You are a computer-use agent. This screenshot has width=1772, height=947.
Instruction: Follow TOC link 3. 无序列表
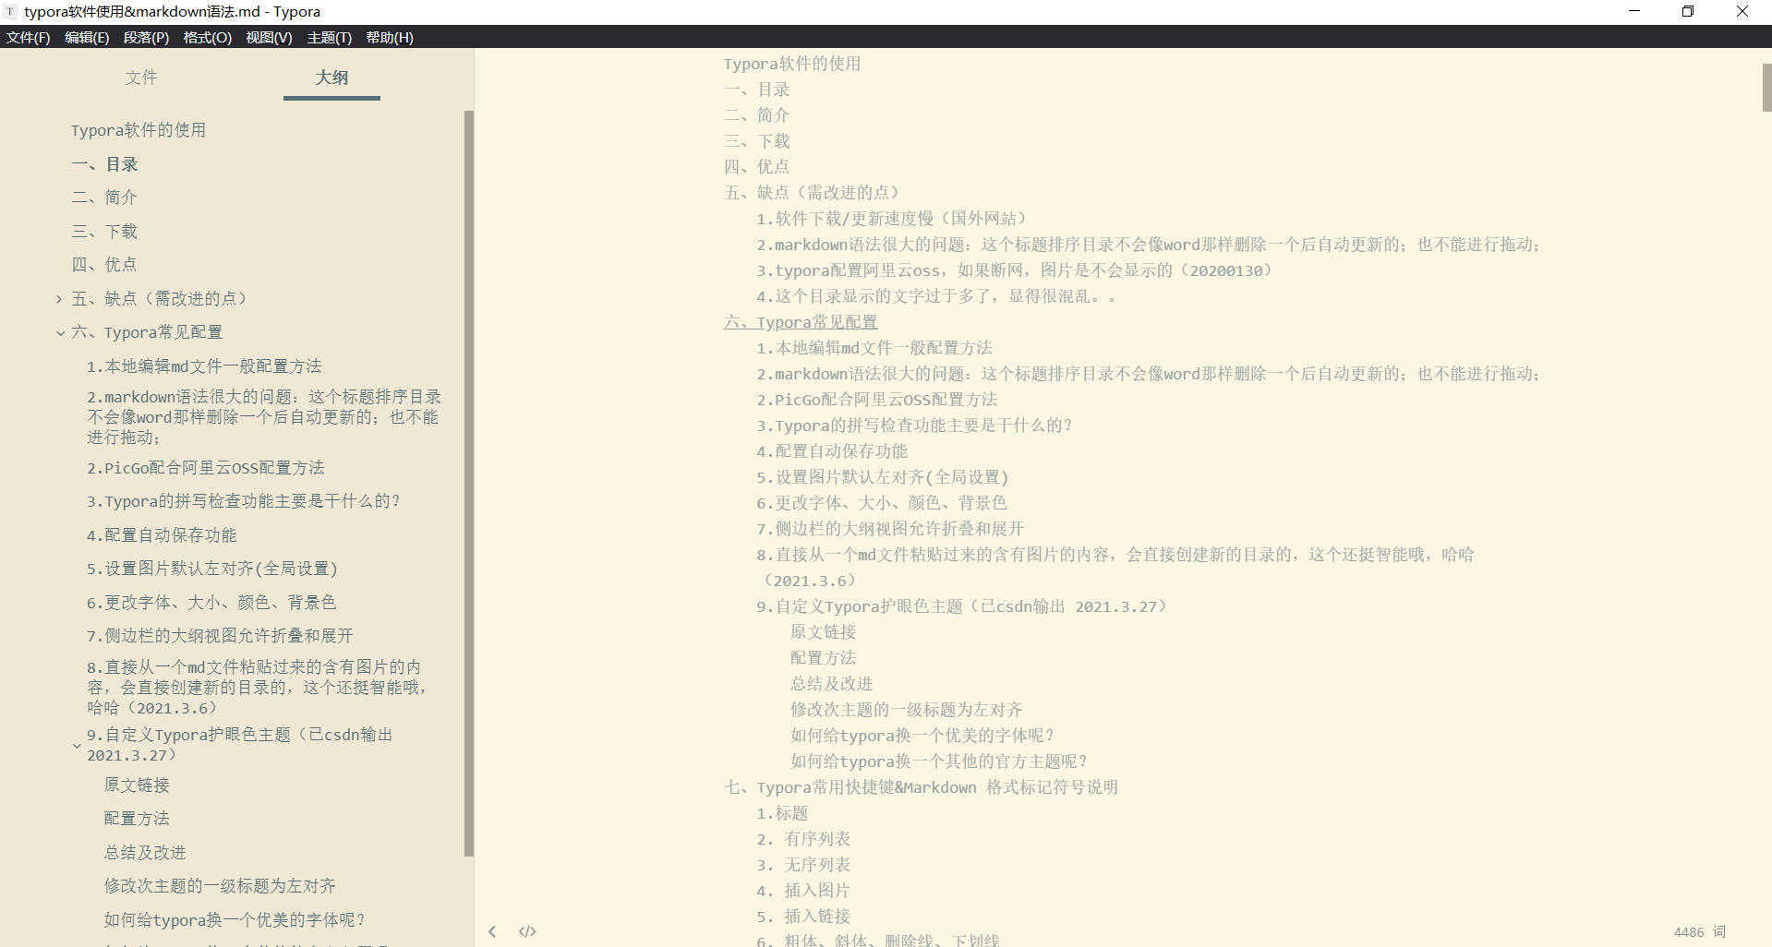(x=803, y=865)
